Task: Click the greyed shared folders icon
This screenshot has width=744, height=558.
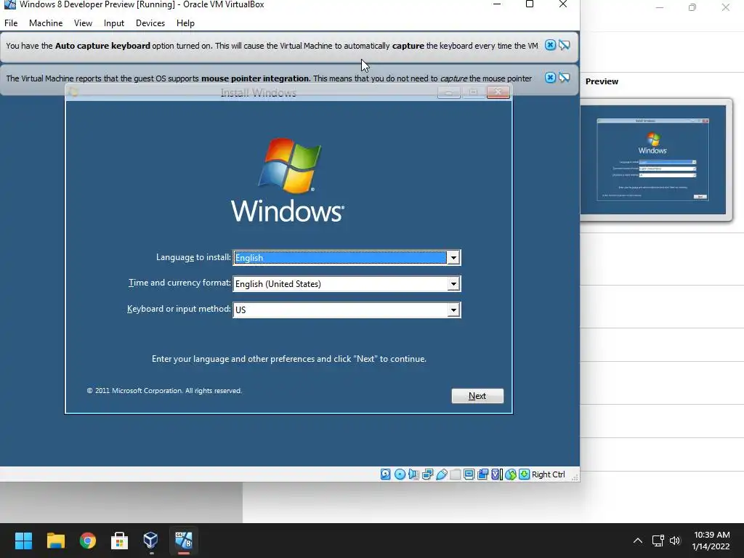Action: (455, 474)
